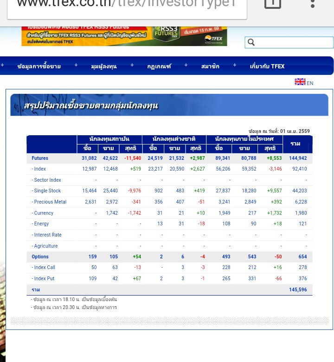Open the มุมผู้ลงทุน menu

coord(104,66)
